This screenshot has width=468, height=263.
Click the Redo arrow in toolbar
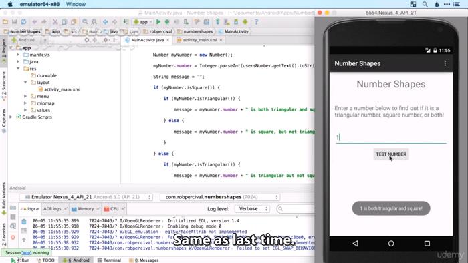44,22
